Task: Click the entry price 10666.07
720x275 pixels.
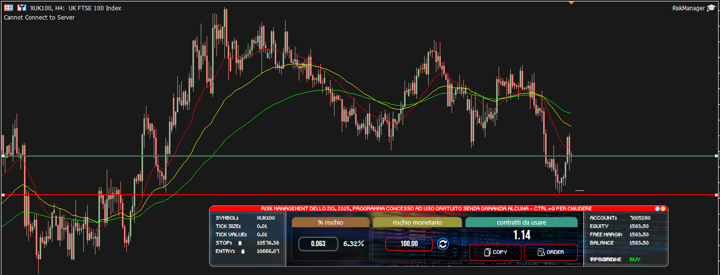Action: 268,252
